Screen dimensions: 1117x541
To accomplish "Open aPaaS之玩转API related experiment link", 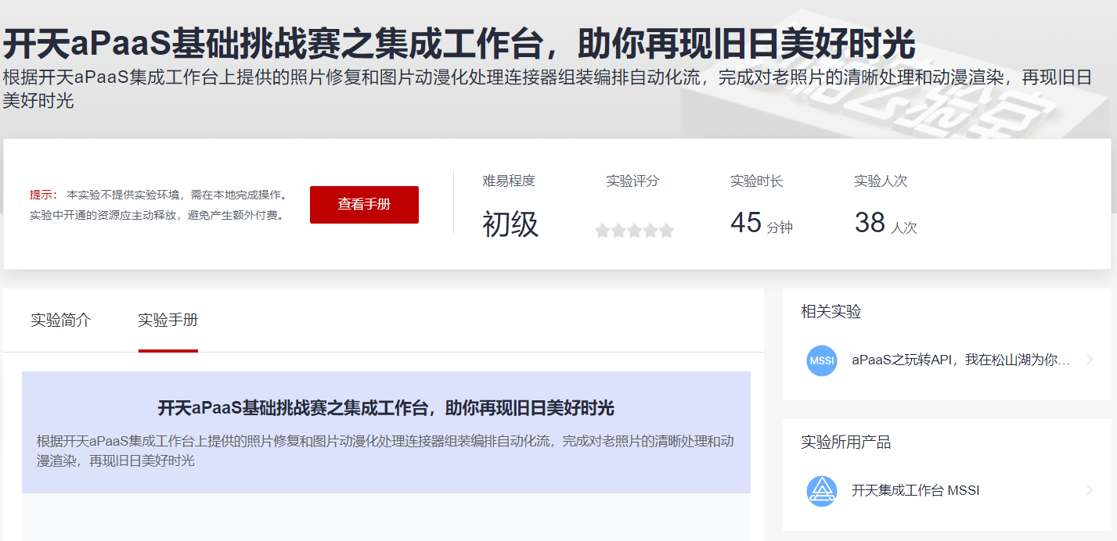I will point(960,360).
